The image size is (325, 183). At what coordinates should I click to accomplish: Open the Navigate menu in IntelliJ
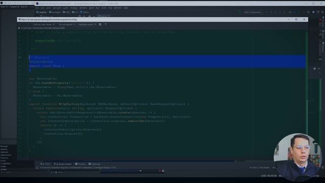[x=57, y=8]
